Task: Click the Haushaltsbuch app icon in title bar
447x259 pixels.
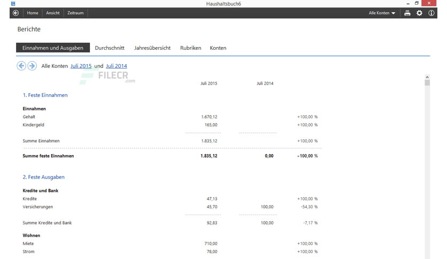Action: pyautogui.click(x=13, y=3)
